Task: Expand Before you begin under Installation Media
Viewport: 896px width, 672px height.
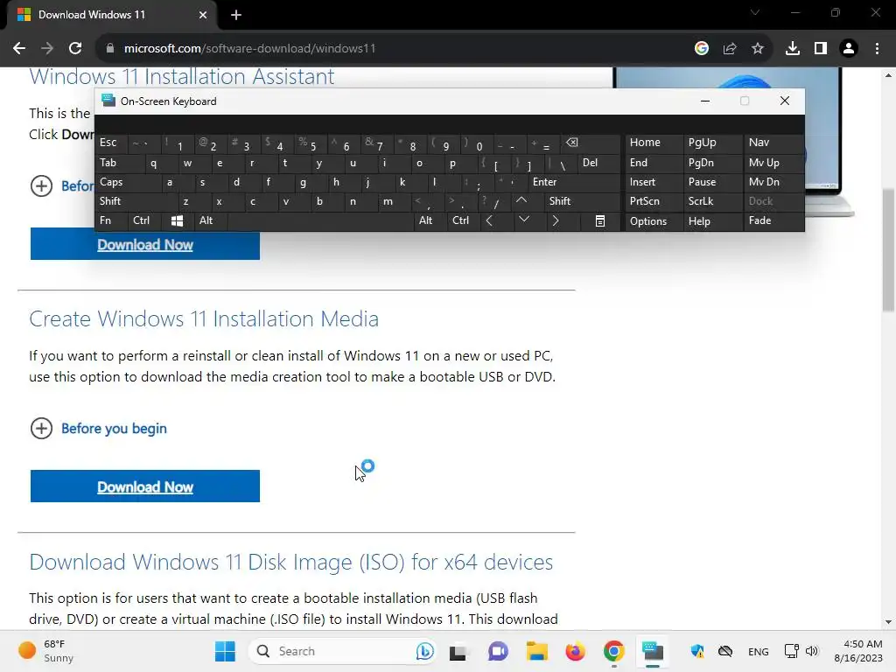Action: [98, 429]
